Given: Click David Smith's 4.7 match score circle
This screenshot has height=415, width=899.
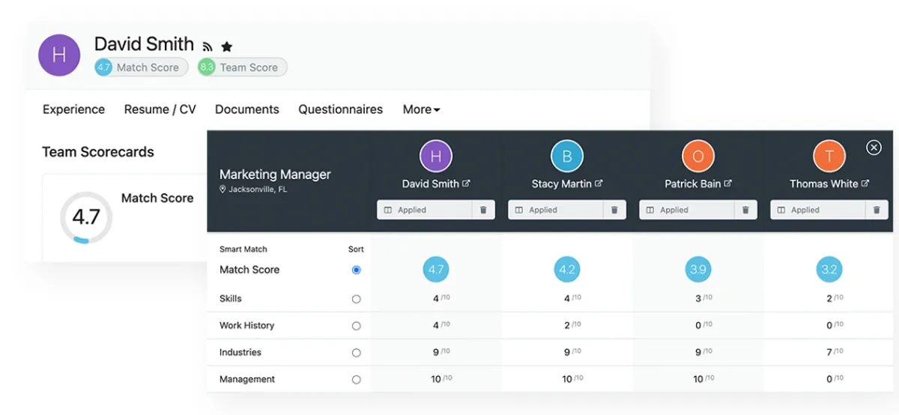Looking at the screenshot, I should 436,270.
